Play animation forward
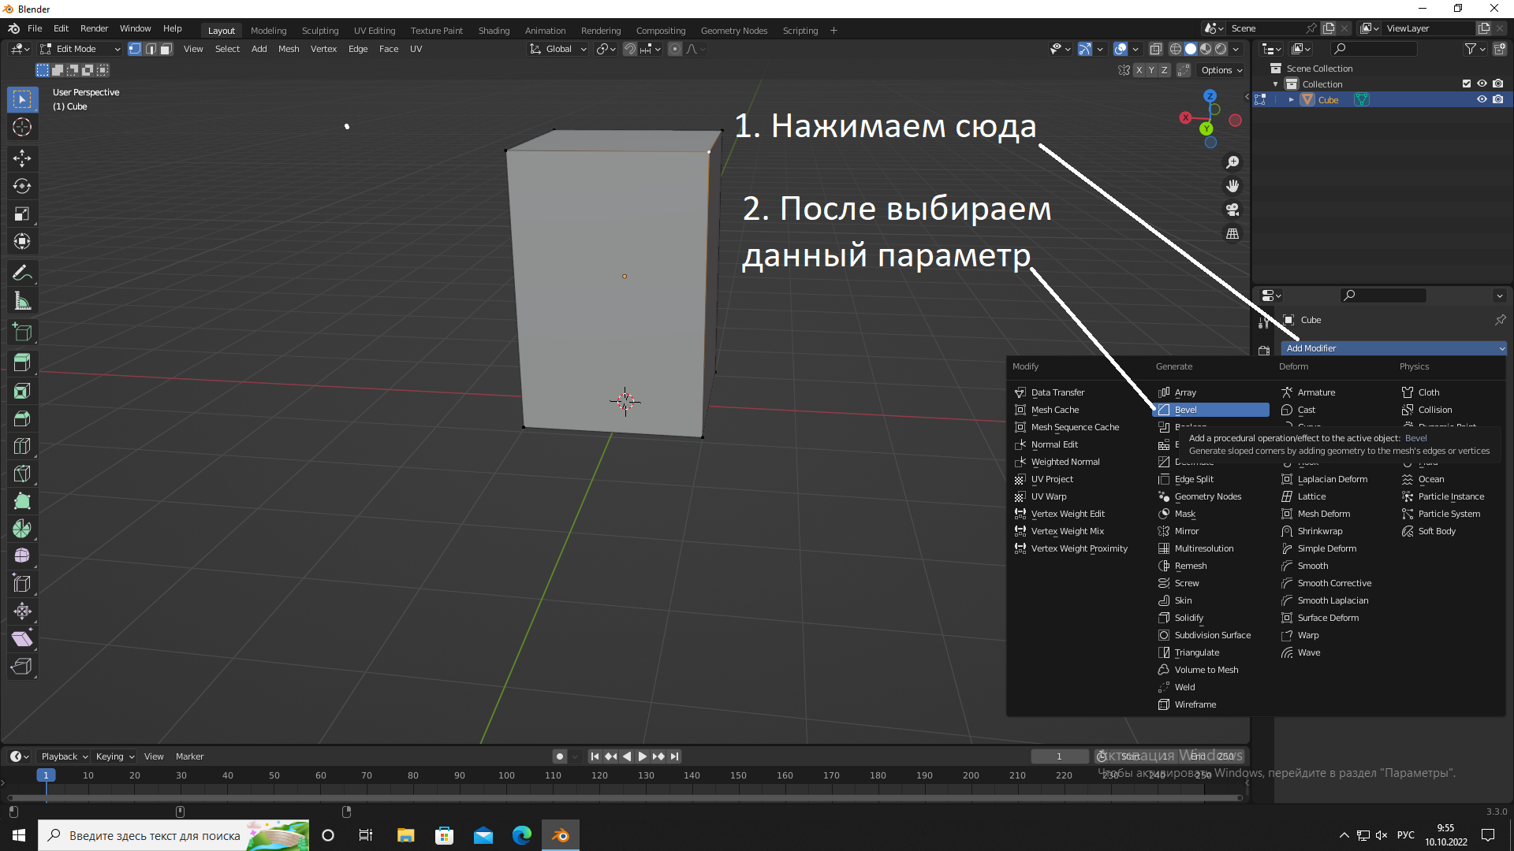Screen dimensions: 1514x851 [643, 756]
